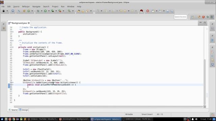216x121 pixels.
Task: Open the Refactor menu
Action: coord(26,6)
